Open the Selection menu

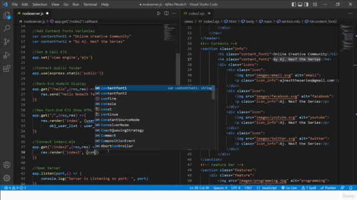point(40,4)
